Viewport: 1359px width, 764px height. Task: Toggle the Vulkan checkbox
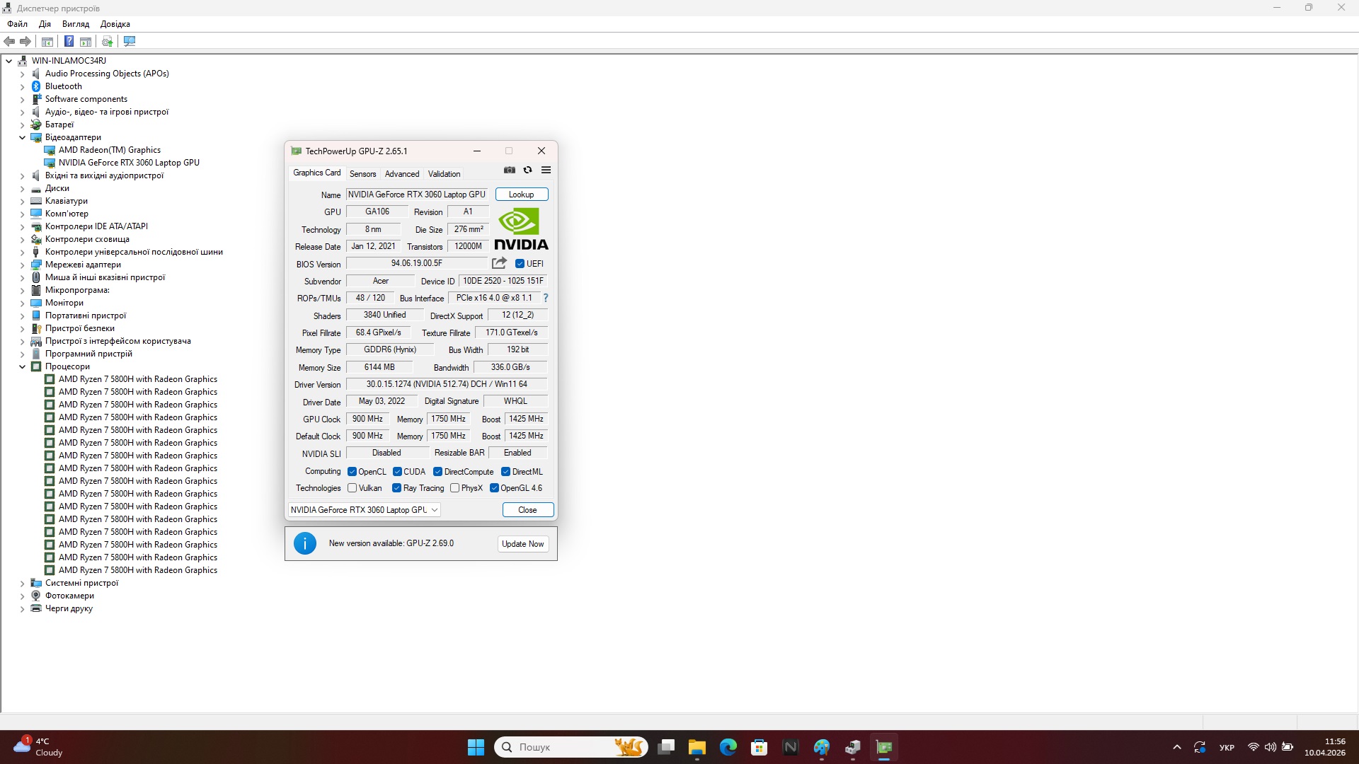(352, 488)
